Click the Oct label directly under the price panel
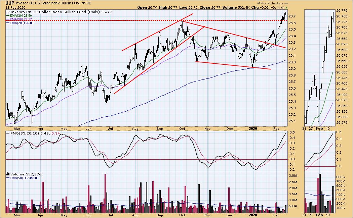 coord(182,129)
